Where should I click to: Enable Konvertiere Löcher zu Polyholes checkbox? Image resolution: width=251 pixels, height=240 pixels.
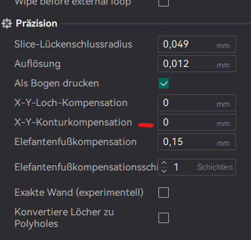pyautogui.click(x=164, y=218)
